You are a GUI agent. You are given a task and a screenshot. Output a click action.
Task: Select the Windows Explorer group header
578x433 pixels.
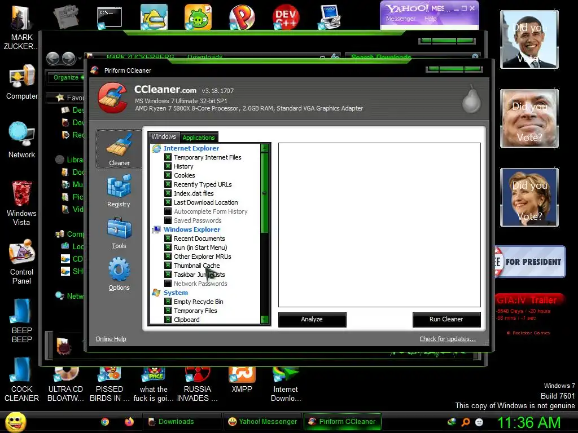(x=192, y=229)
